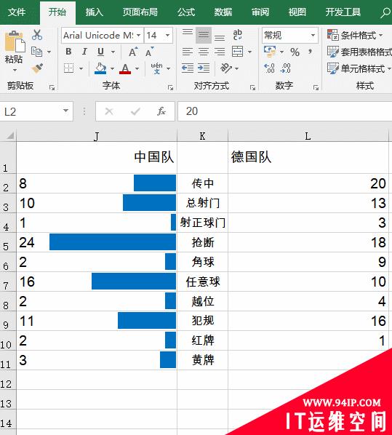392x435 pixels.
Task: Toggle Italic formatting
Action: [x=84, y=52]
